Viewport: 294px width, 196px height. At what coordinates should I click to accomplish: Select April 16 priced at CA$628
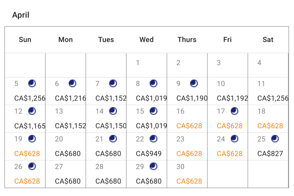tap(189, 126)
